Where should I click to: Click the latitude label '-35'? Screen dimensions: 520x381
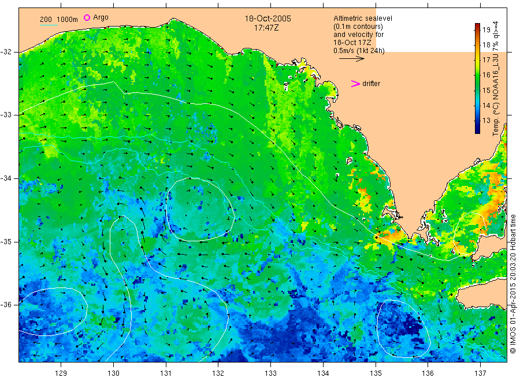(6, 241)
